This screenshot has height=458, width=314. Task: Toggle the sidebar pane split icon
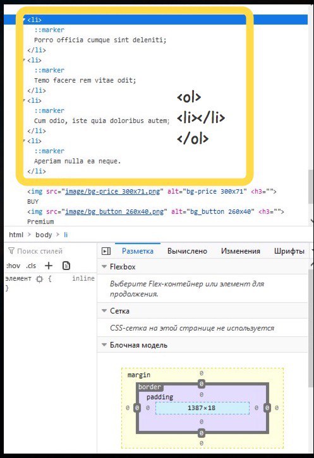[x=106, y=251]
